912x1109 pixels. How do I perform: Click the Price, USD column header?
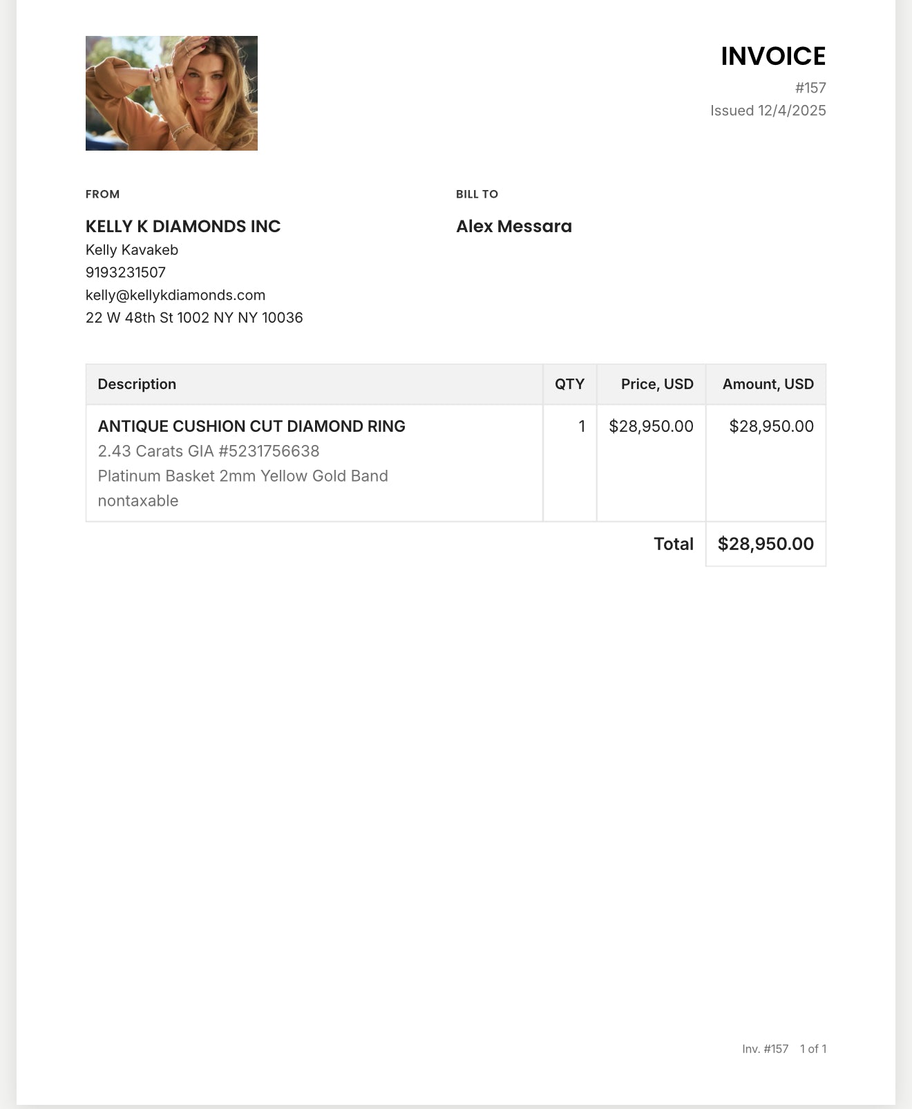pos(656,384)
